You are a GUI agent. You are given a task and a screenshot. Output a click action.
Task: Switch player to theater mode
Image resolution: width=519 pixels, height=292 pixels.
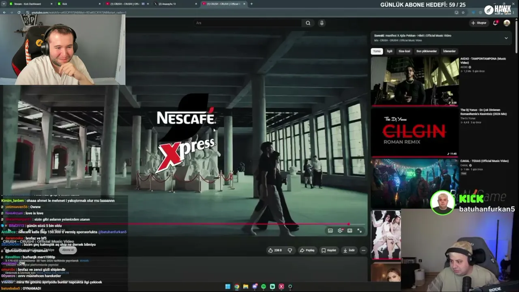(350, 230)
